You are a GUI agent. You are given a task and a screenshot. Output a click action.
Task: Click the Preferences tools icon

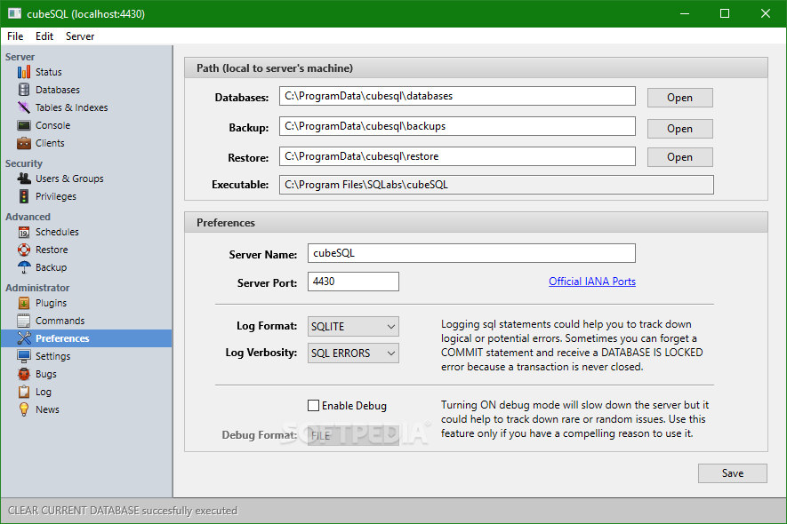point(24,338)
